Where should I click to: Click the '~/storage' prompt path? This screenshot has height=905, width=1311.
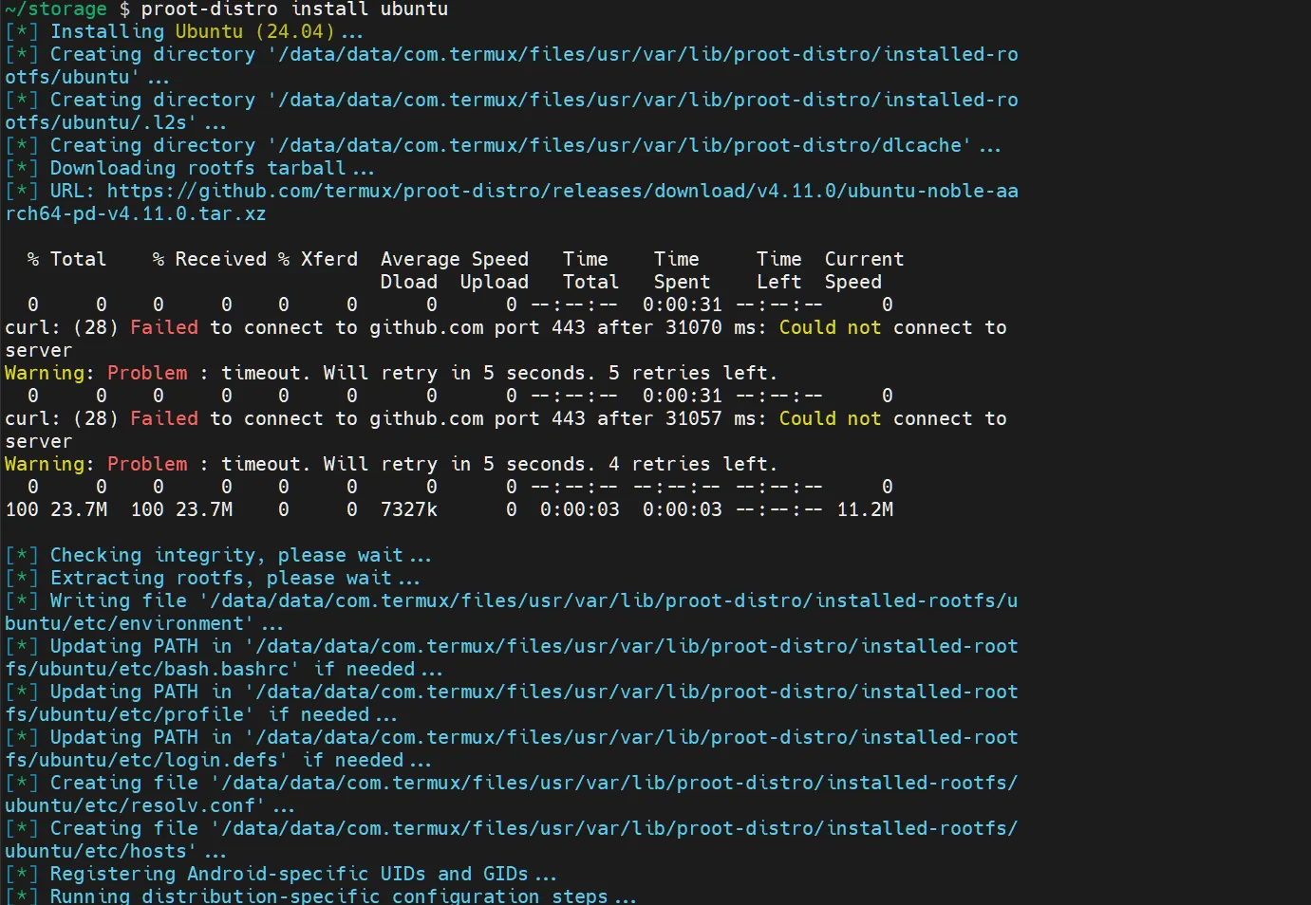coord(56,9)
